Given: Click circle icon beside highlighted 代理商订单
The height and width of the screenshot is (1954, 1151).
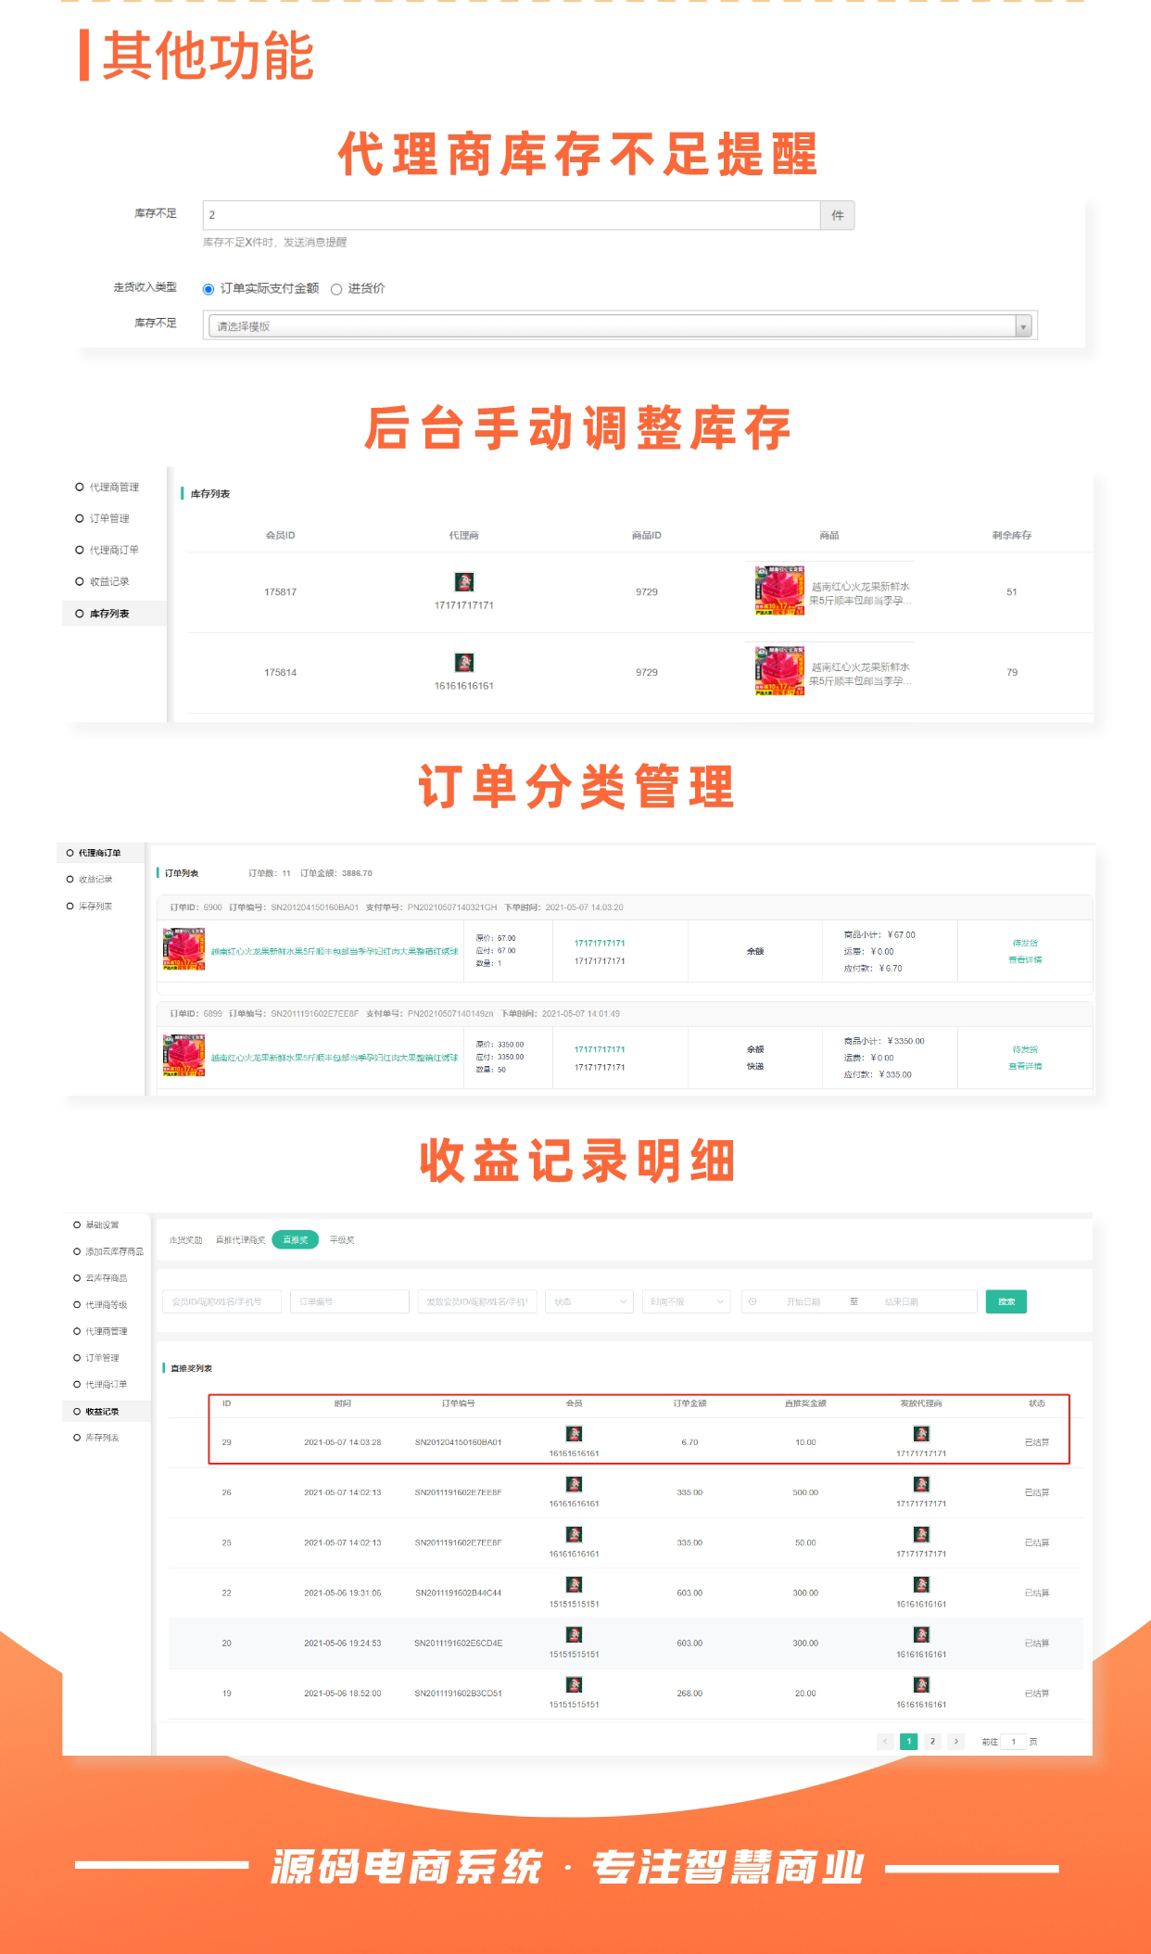Looking at the screenshot, I should 70,853.
